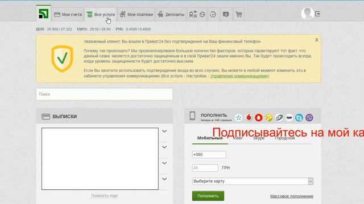364x204 pixels.
Task: Click the green 'Пополнить' button
Action: click(x=208, y=196)
